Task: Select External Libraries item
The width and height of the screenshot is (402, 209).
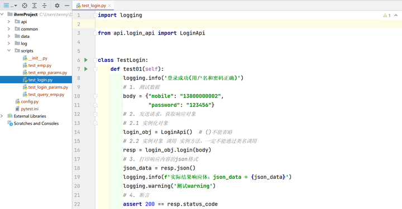Action: click(x=30, y=116)
